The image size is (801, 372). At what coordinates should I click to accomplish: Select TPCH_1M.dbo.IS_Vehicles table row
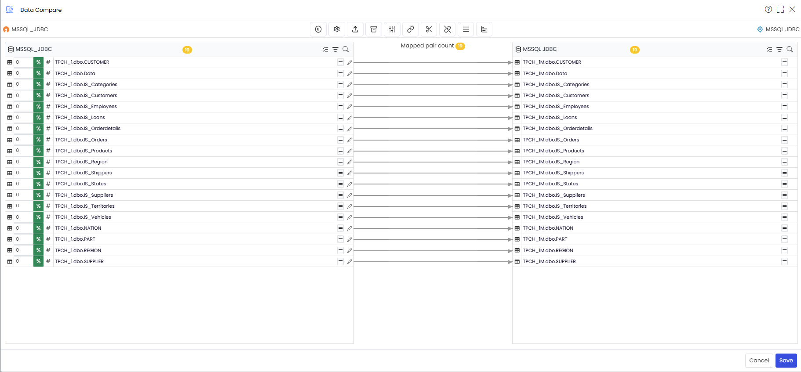(655, 217)
